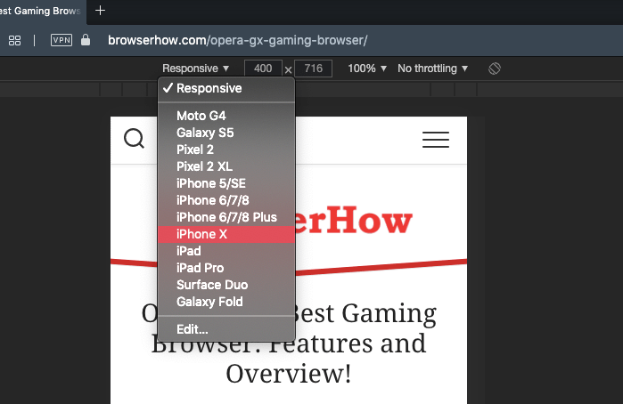Image resolution: width=623 pixels, height=404 pixels.
Task: Open the new tab plus button
Action: [100, 11]
